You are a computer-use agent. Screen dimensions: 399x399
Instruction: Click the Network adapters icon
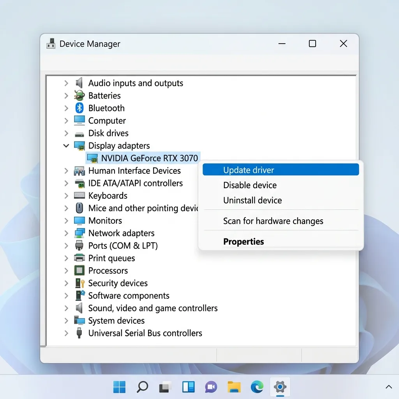point(79,233)
